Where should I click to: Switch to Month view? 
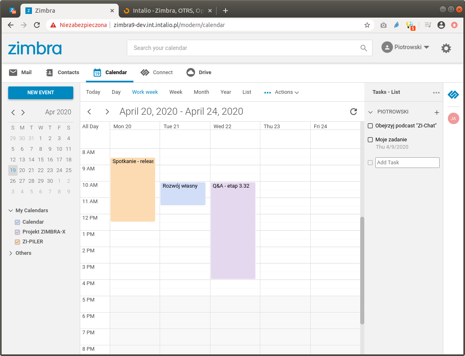point(201,92)
